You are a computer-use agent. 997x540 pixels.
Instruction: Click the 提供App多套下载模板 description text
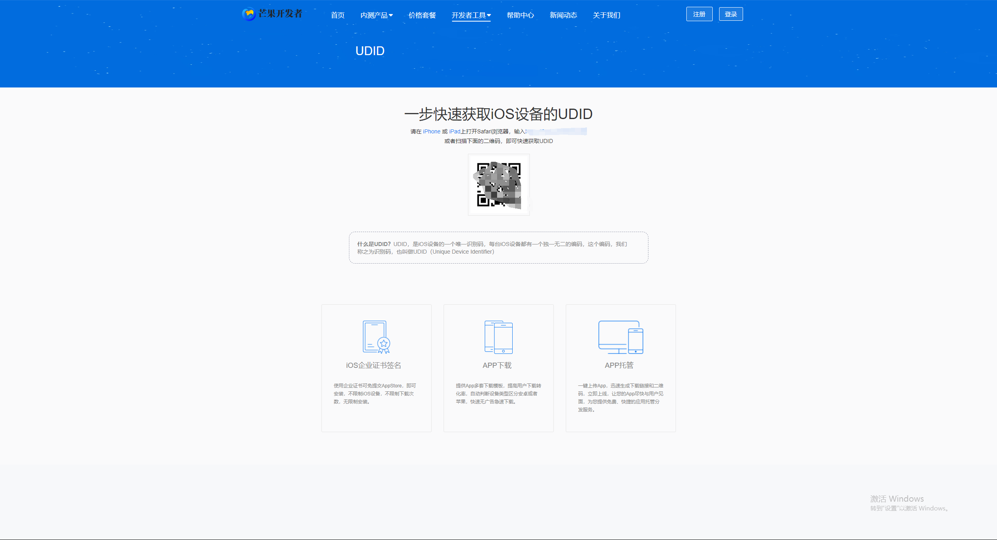coord(498,393)
